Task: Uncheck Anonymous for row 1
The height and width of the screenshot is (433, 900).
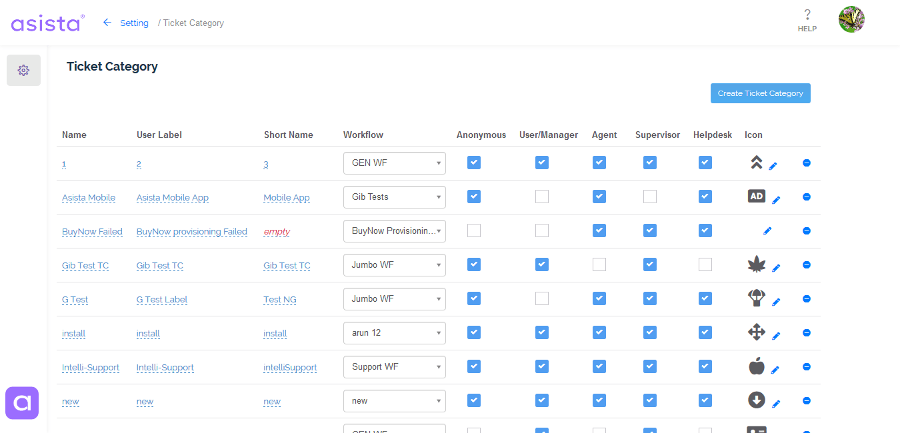Action: [x=474, y=163]
